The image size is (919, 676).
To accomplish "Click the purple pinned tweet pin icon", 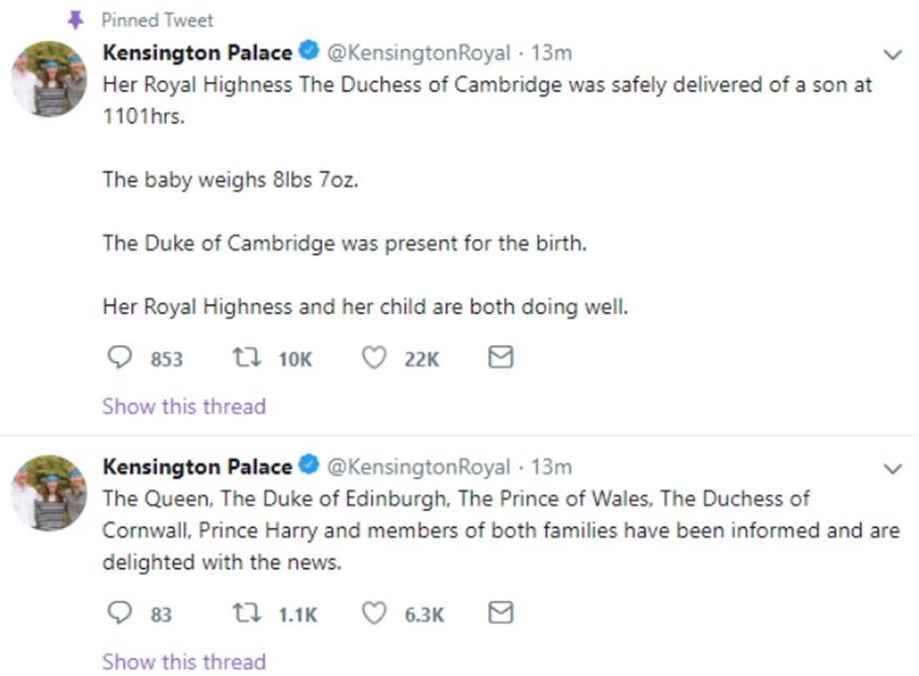I will pos(76,20).
